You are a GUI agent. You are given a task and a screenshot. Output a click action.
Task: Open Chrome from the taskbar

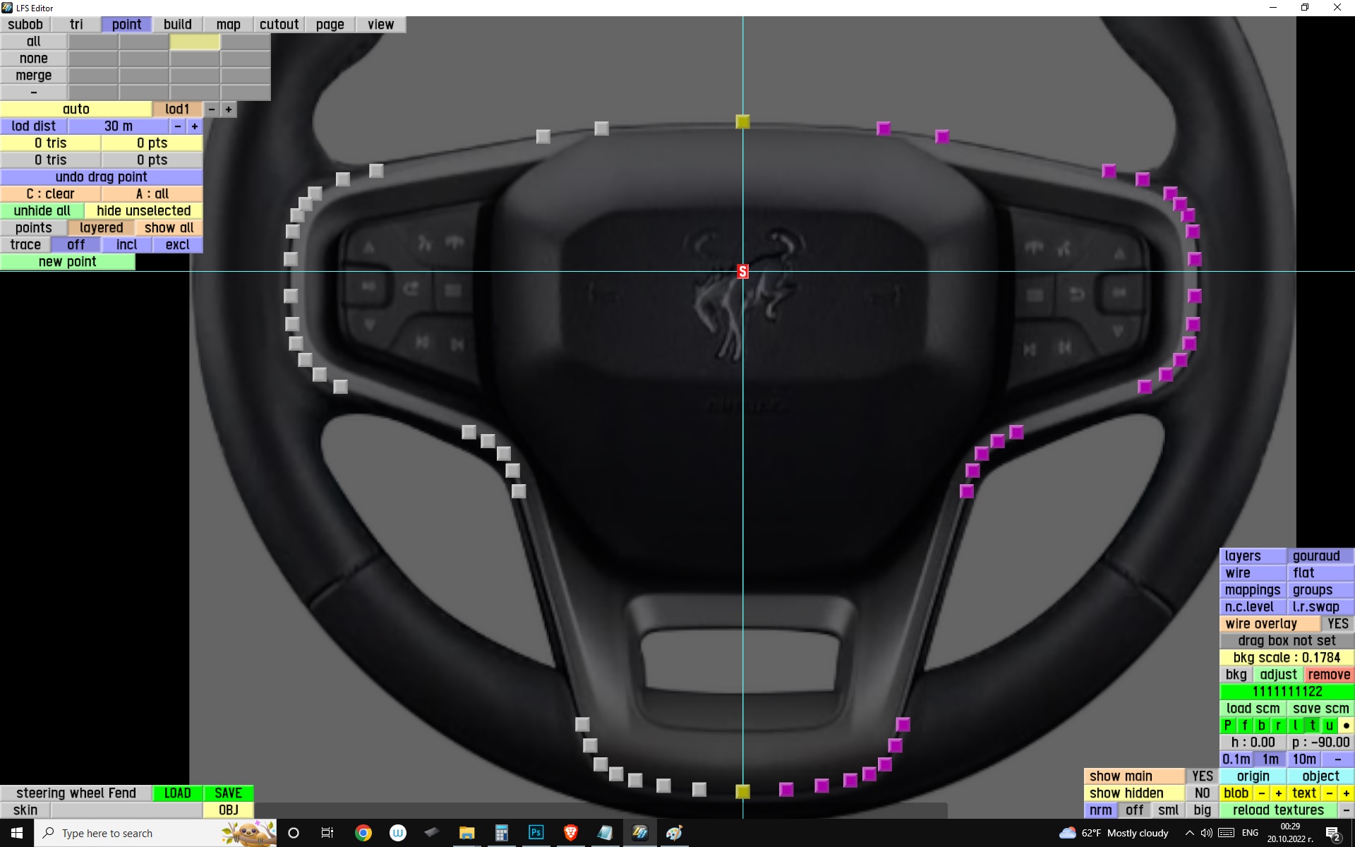tap(363, 833)
